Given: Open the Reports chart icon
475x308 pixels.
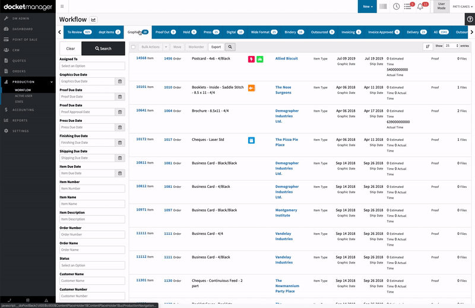Looking at the screenshot, I should pyautogui.click(x=6, y=121).
